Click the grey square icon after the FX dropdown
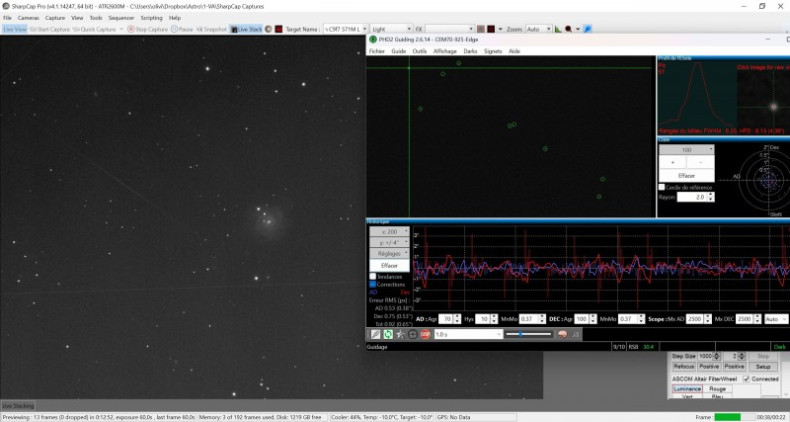 pos(481,30)
